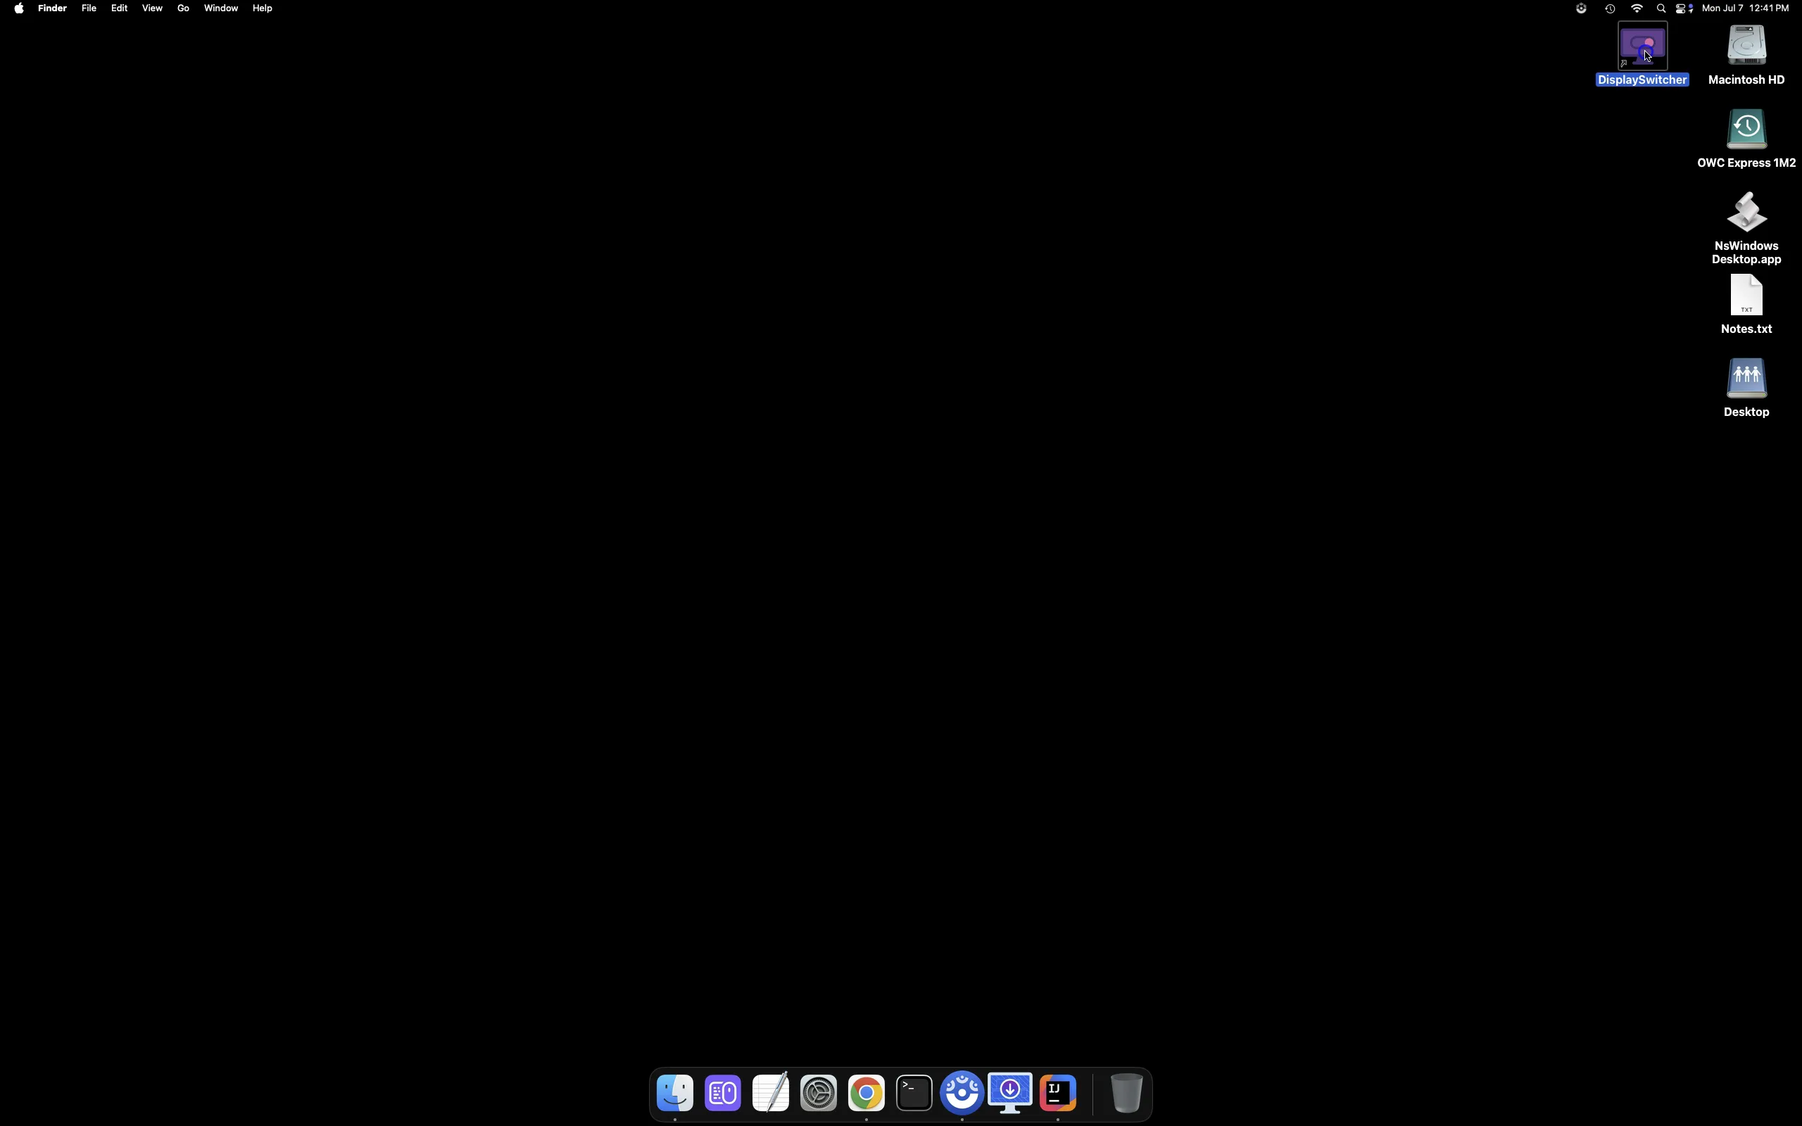Open the Window menu
The width and height of the screenshot is (1802, 1126).
(x=222, y=8)
